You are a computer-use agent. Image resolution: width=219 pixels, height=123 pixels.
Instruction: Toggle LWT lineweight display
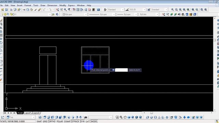(x=88, y=122)
